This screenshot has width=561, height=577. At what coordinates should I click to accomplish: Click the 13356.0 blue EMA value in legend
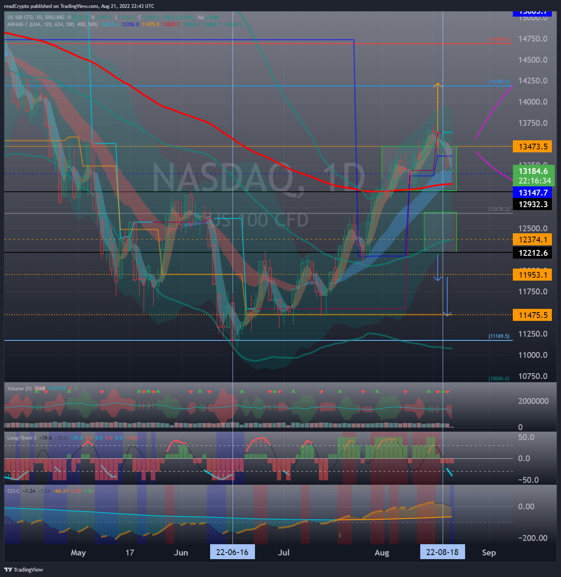130,24
